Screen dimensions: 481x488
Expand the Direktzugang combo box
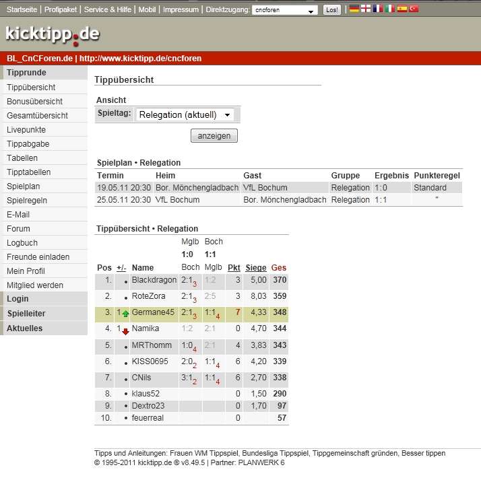tap(285, 11)
